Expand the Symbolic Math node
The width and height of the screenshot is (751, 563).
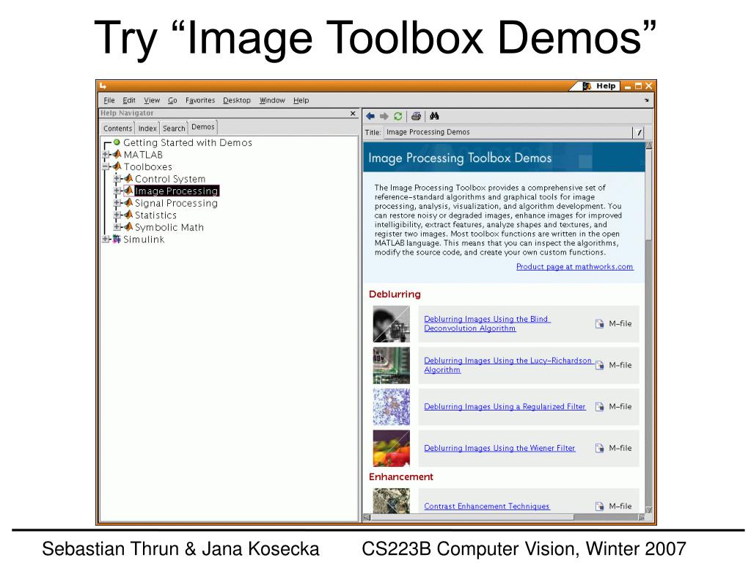pyautogui.click(x=117, y=227)
